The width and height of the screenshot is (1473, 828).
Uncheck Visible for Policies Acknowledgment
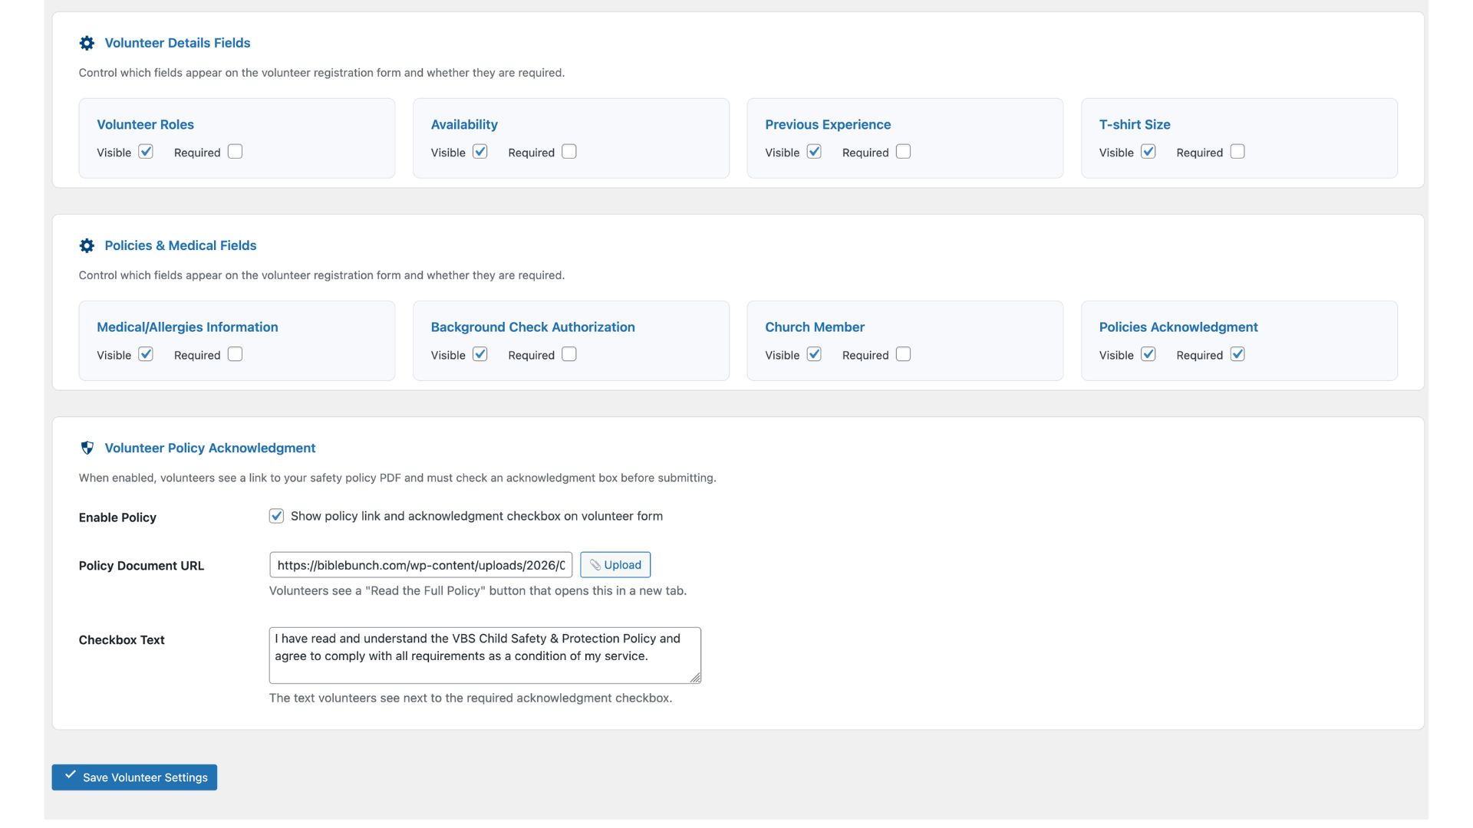(x=1148, y=354)
